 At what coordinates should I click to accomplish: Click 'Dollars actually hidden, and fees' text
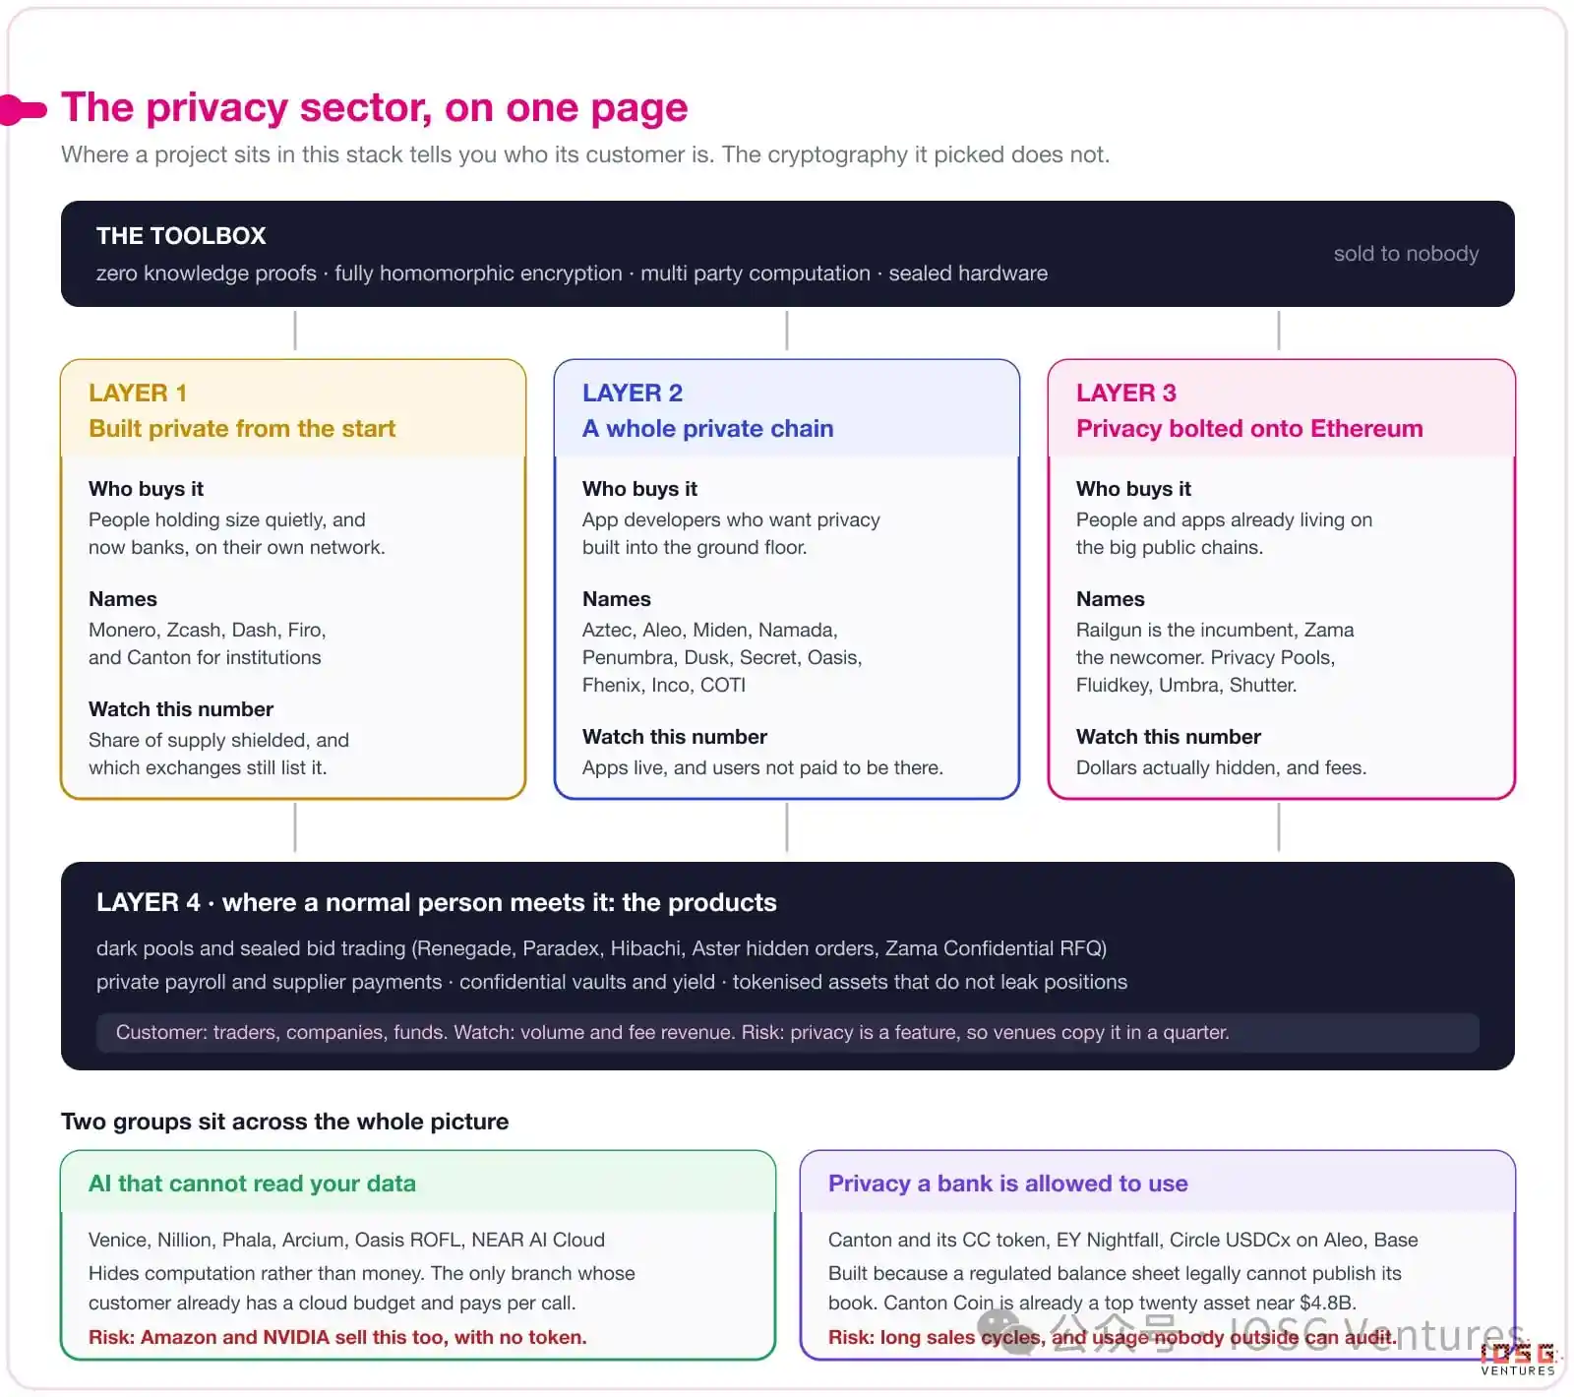click(x=1221, y=767)
